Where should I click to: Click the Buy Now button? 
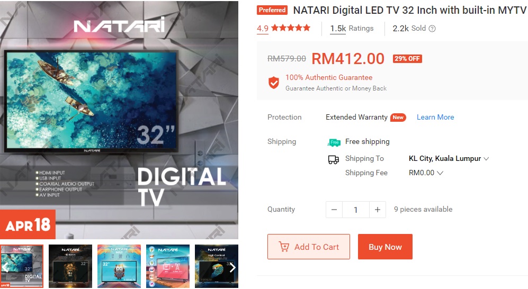pos(385,247)
